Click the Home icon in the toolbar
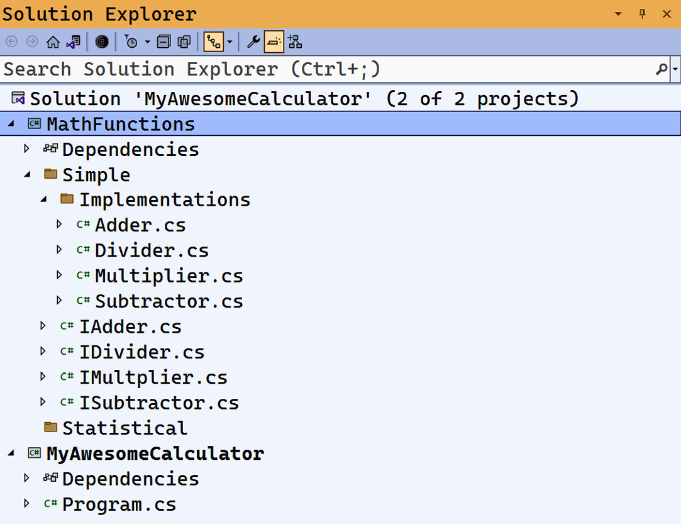The width and height of the screenshot is (681, 524). 53,42
